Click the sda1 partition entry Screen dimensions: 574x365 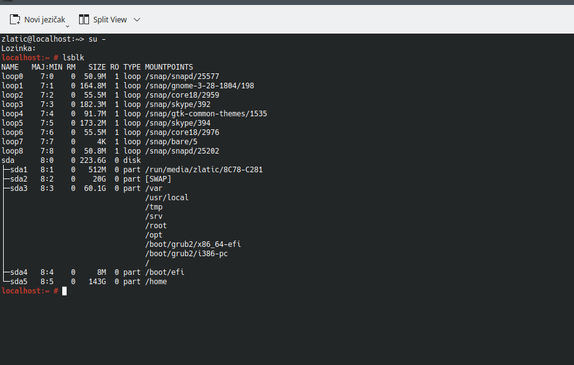coord(19,169)
